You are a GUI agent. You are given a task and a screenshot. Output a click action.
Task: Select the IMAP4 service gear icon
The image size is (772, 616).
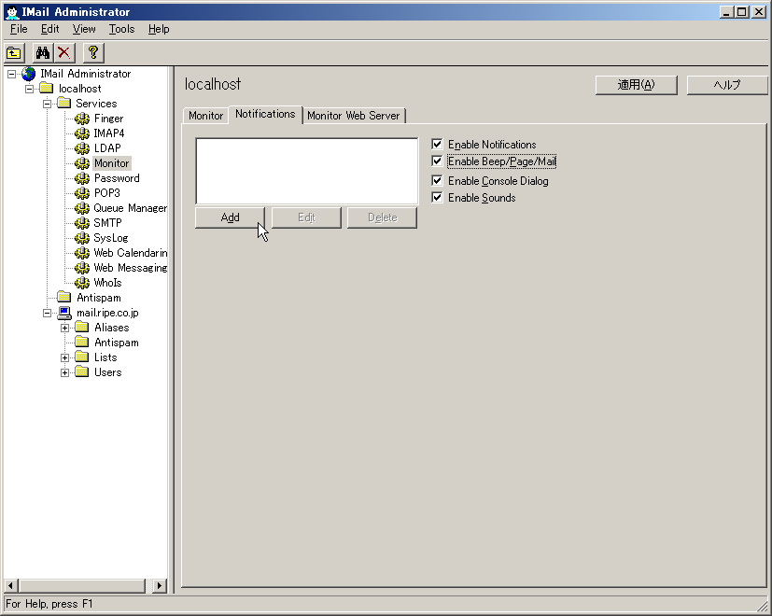click(82, 133)
